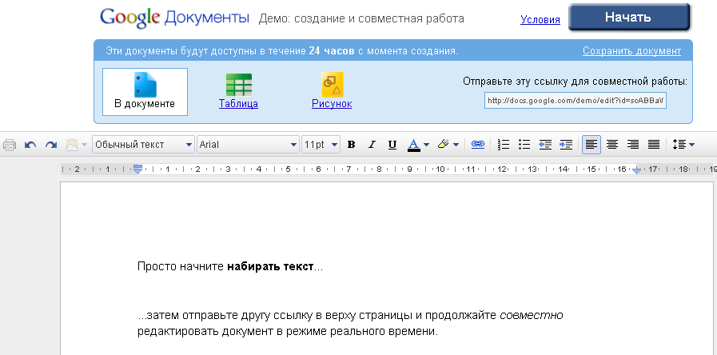This screenshot has width=717, height=355.
Task: Click the yellow drawing icon
Action: pyautogui.click(x=332, y=85)
